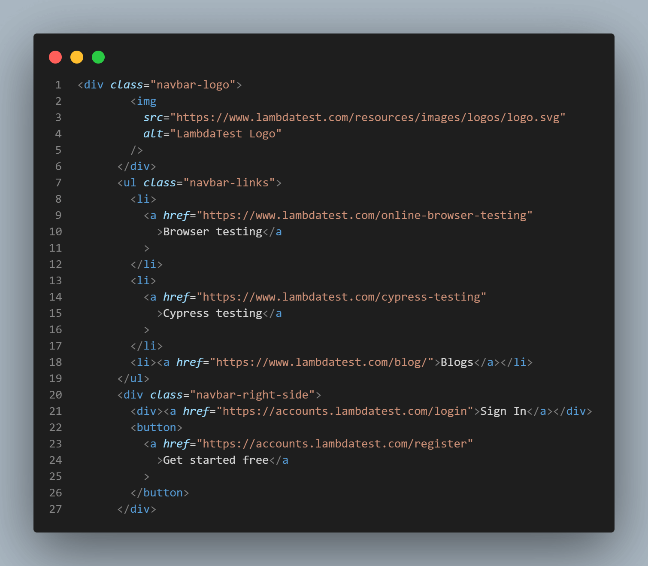Select the accounts register href URL
The image size is (648, 566).
pos(335,444)
